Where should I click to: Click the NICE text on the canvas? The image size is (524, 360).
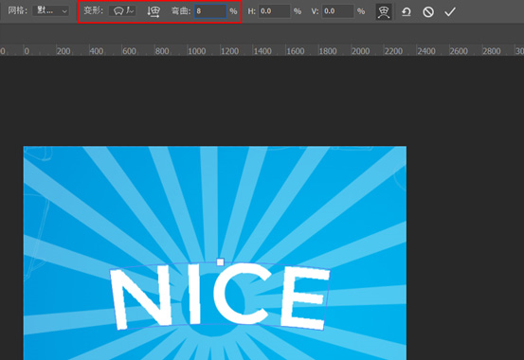[220, 297]
